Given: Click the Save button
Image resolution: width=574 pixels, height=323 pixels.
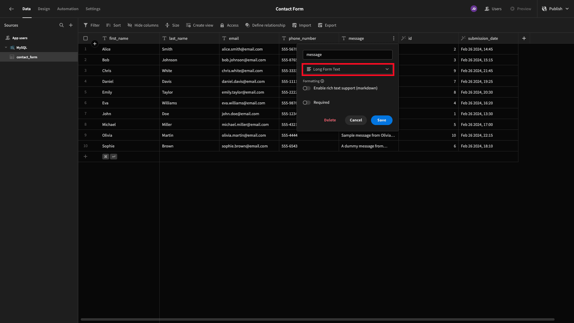Looking at the screenshot, I should 382,120.
